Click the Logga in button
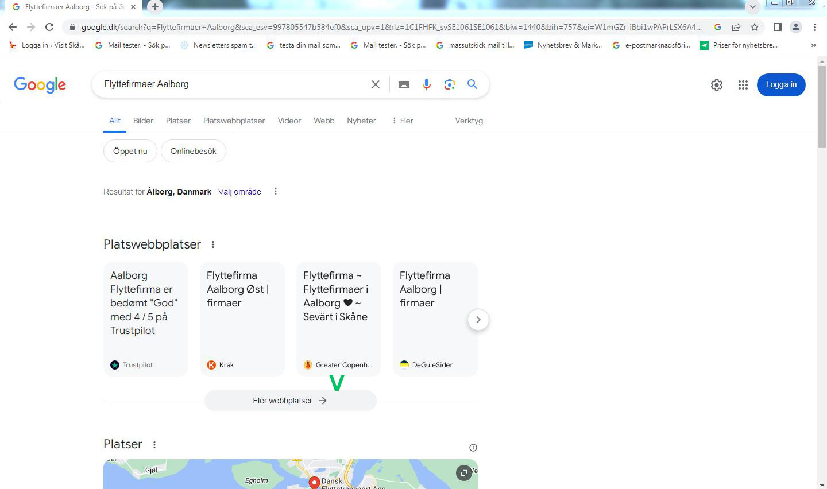Viewport: 827px width, 489px height. pyautogui.click(x=781, y=85)
